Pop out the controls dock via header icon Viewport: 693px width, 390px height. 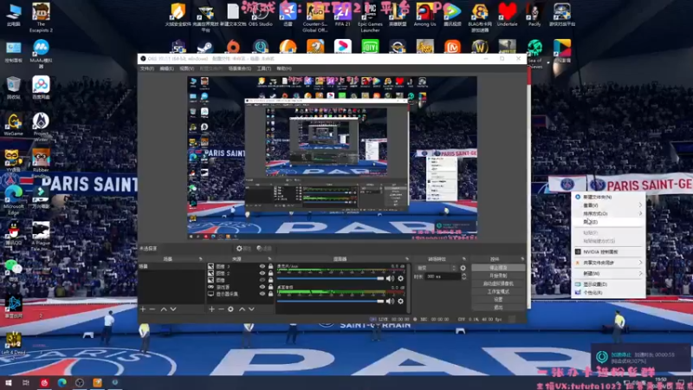click(522, 259)
